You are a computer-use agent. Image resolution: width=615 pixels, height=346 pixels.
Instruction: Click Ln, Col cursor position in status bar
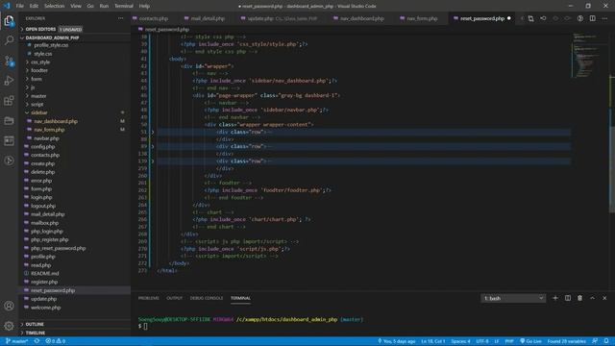click(x=433, y=341)
